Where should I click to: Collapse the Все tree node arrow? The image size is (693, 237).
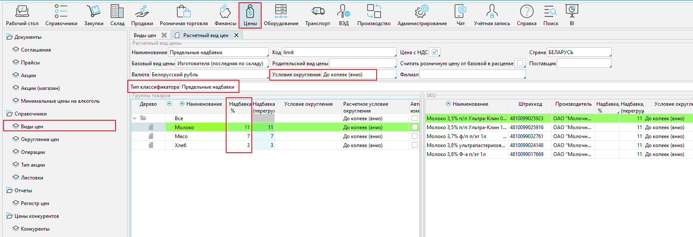coord(135,118)
